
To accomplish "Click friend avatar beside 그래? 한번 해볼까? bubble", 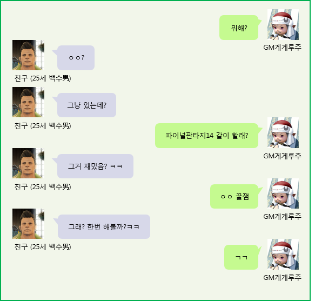I will (x=28, y=224).
